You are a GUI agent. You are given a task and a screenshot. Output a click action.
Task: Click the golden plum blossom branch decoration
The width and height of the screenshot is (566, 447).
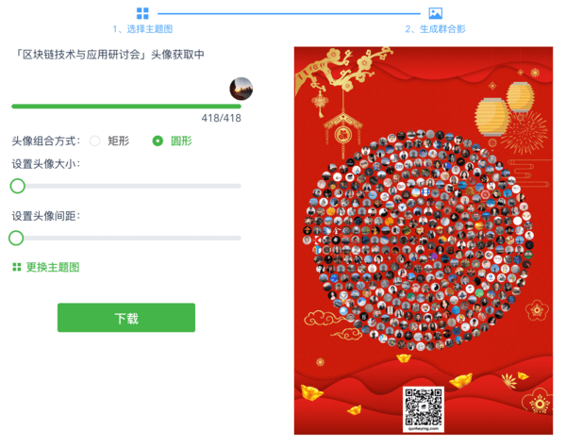click(341, 71)
